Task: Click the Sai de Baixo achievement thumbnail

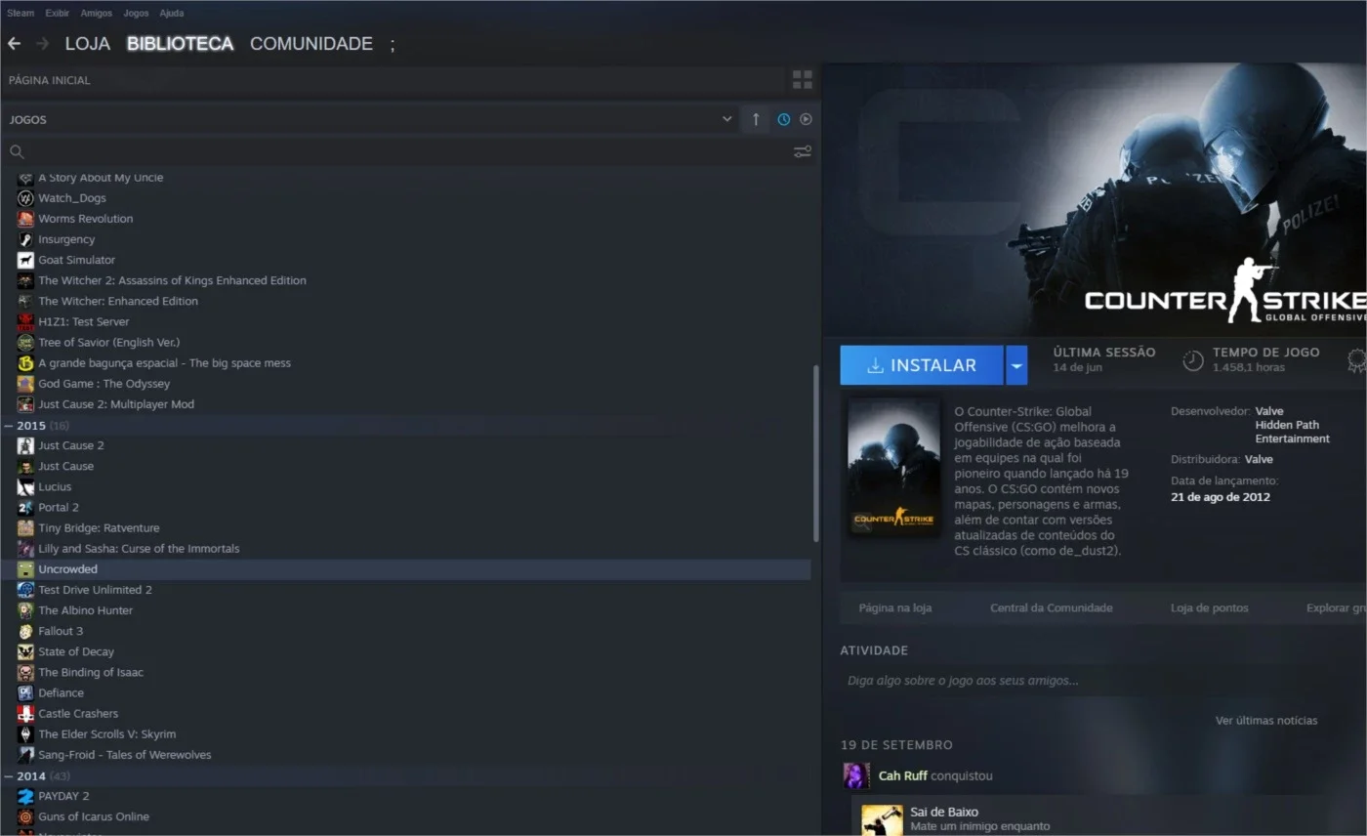Action: tap(882, 820)
